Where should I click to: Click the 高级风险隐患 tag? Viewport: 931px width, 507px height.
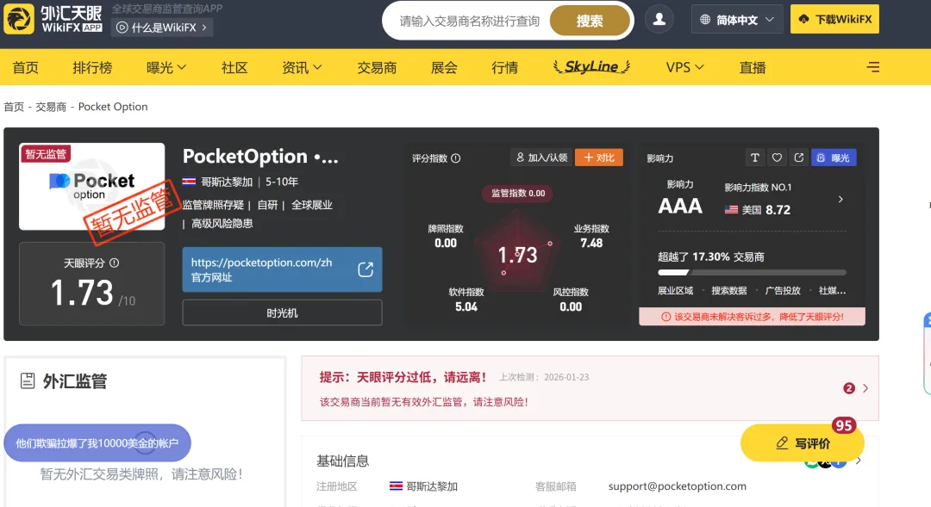[x=222, y=224]
